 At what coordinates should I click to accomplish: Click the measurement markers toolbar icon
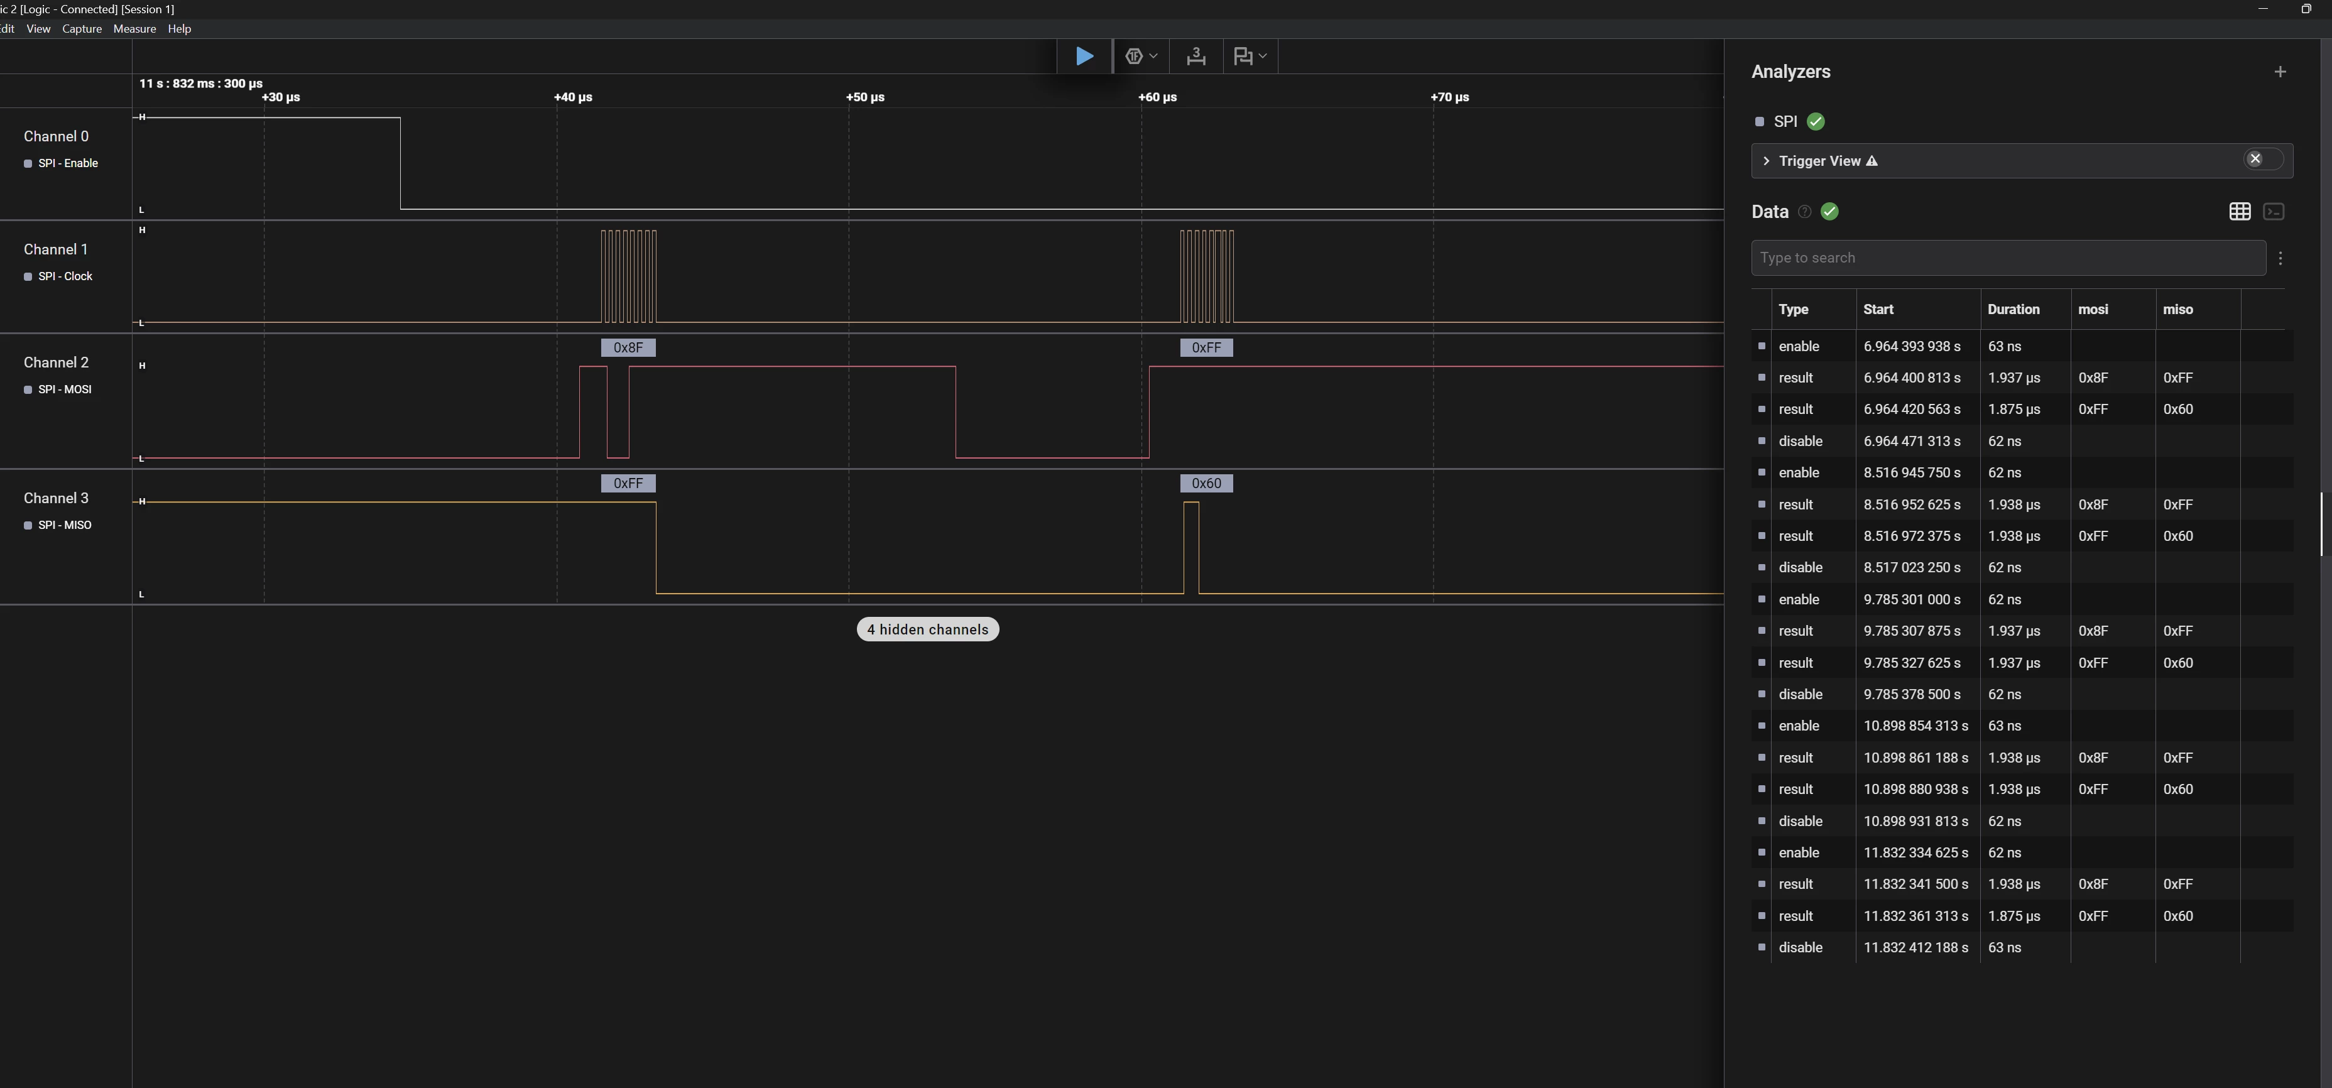tap(1196, 56)
